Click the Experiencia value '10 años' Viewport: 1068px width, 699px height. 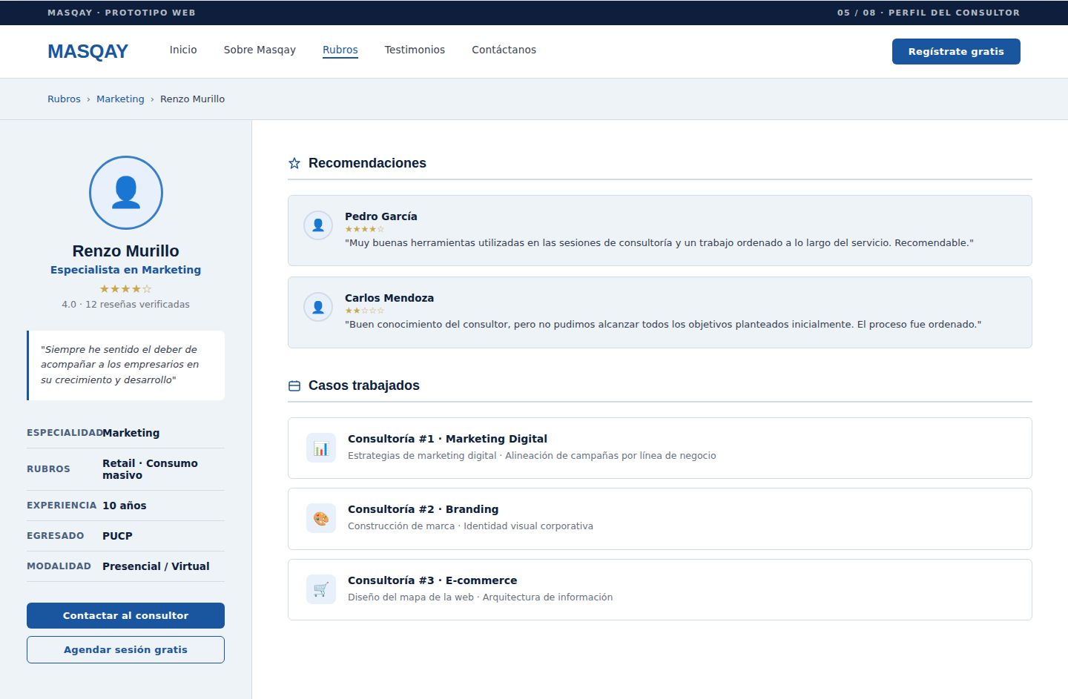124,506
